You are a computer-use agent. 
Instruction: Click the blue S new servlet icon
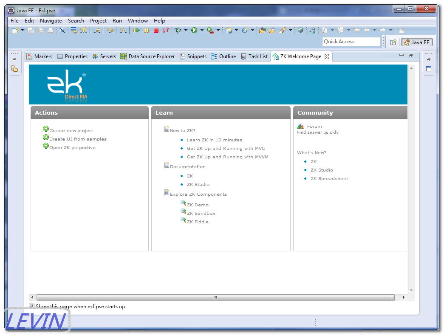(245, 30)
